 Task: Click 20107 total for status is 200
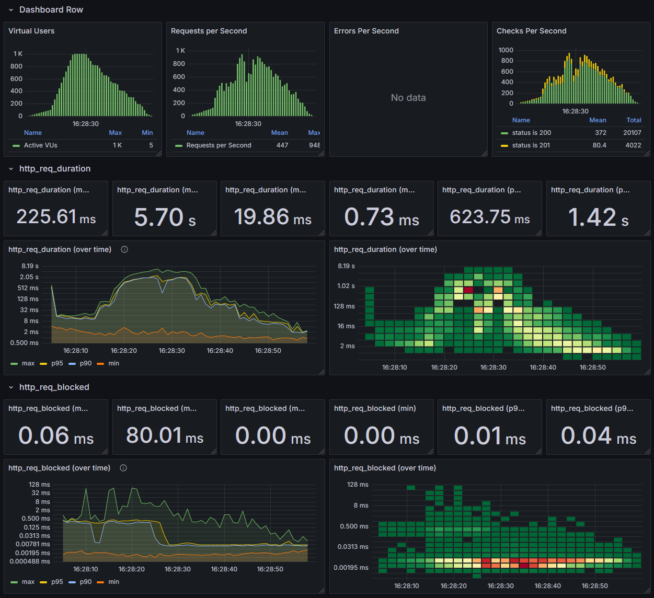tap(632, 133)
